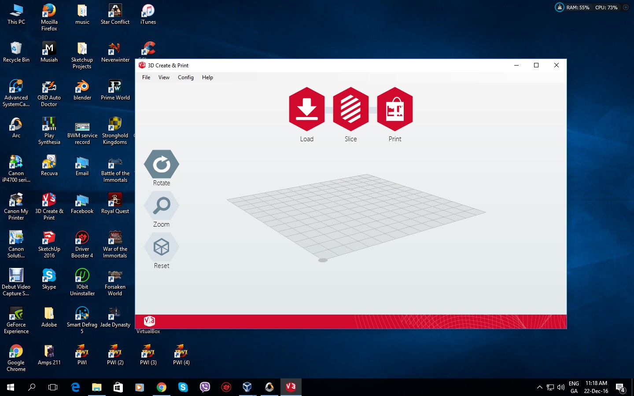Select the Rotate view tool
This screenshot has width=634, height=396.
coord(161,165)
